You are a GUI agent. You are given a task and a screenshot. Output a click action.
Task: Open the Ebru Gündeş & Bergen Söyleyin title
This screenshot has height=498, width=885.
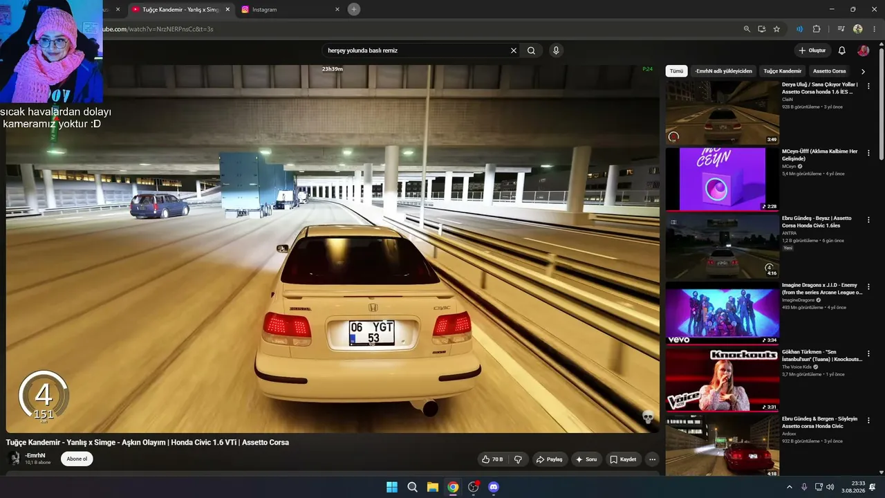click(820, 422)
